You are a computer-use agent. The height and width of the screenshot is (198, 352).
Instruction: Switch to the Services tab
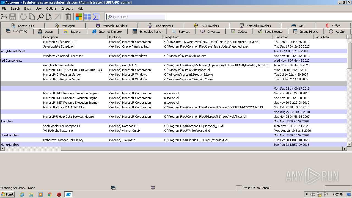coord(181,32)
